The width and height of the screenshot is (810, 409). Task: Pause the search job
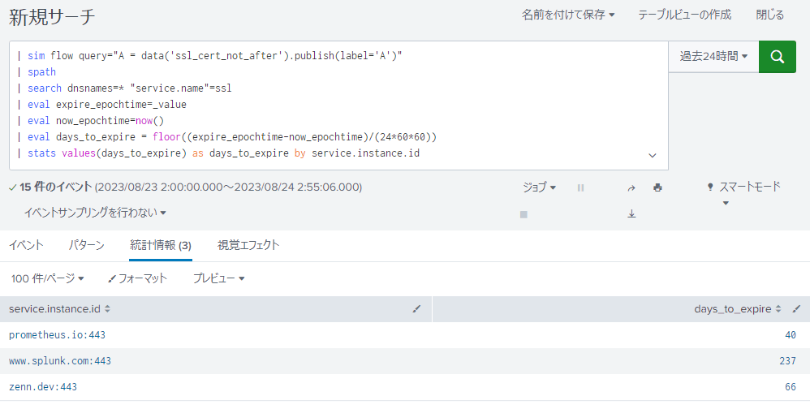click(x=580, y=188)
